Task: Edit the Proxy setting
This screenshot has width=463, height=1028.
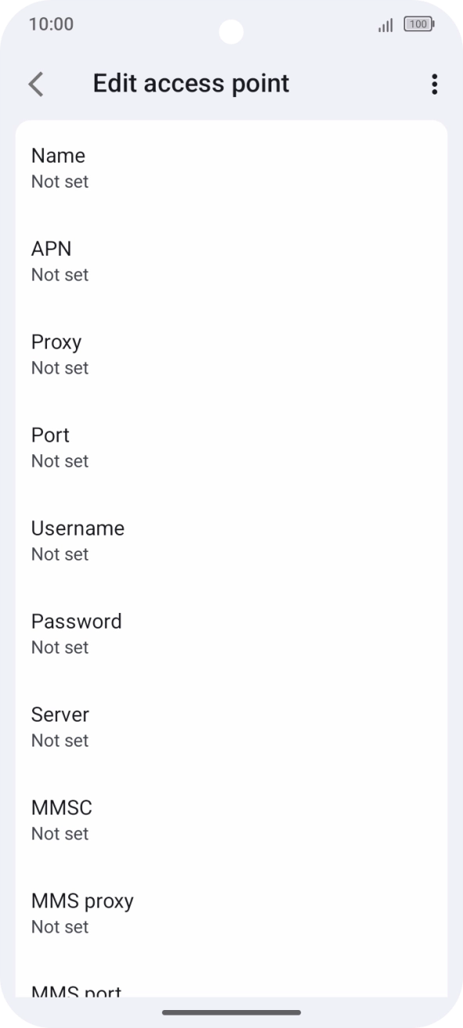Action: tap(231, 354)
